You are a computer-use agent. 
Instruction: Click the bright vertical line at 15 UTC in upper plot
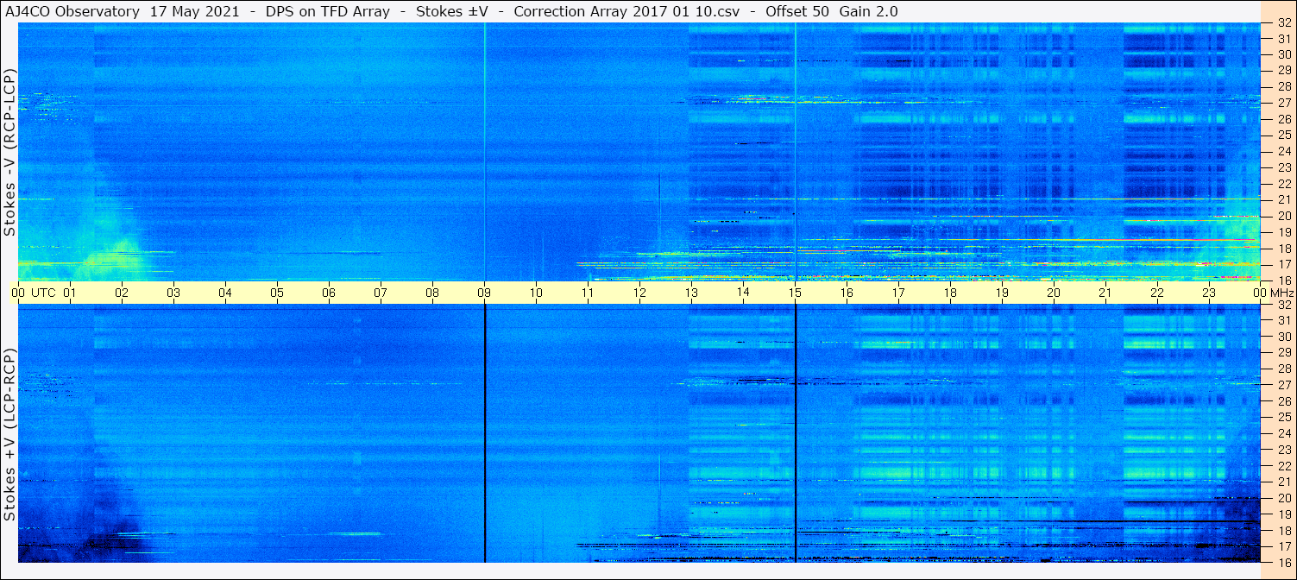(795, 152)
